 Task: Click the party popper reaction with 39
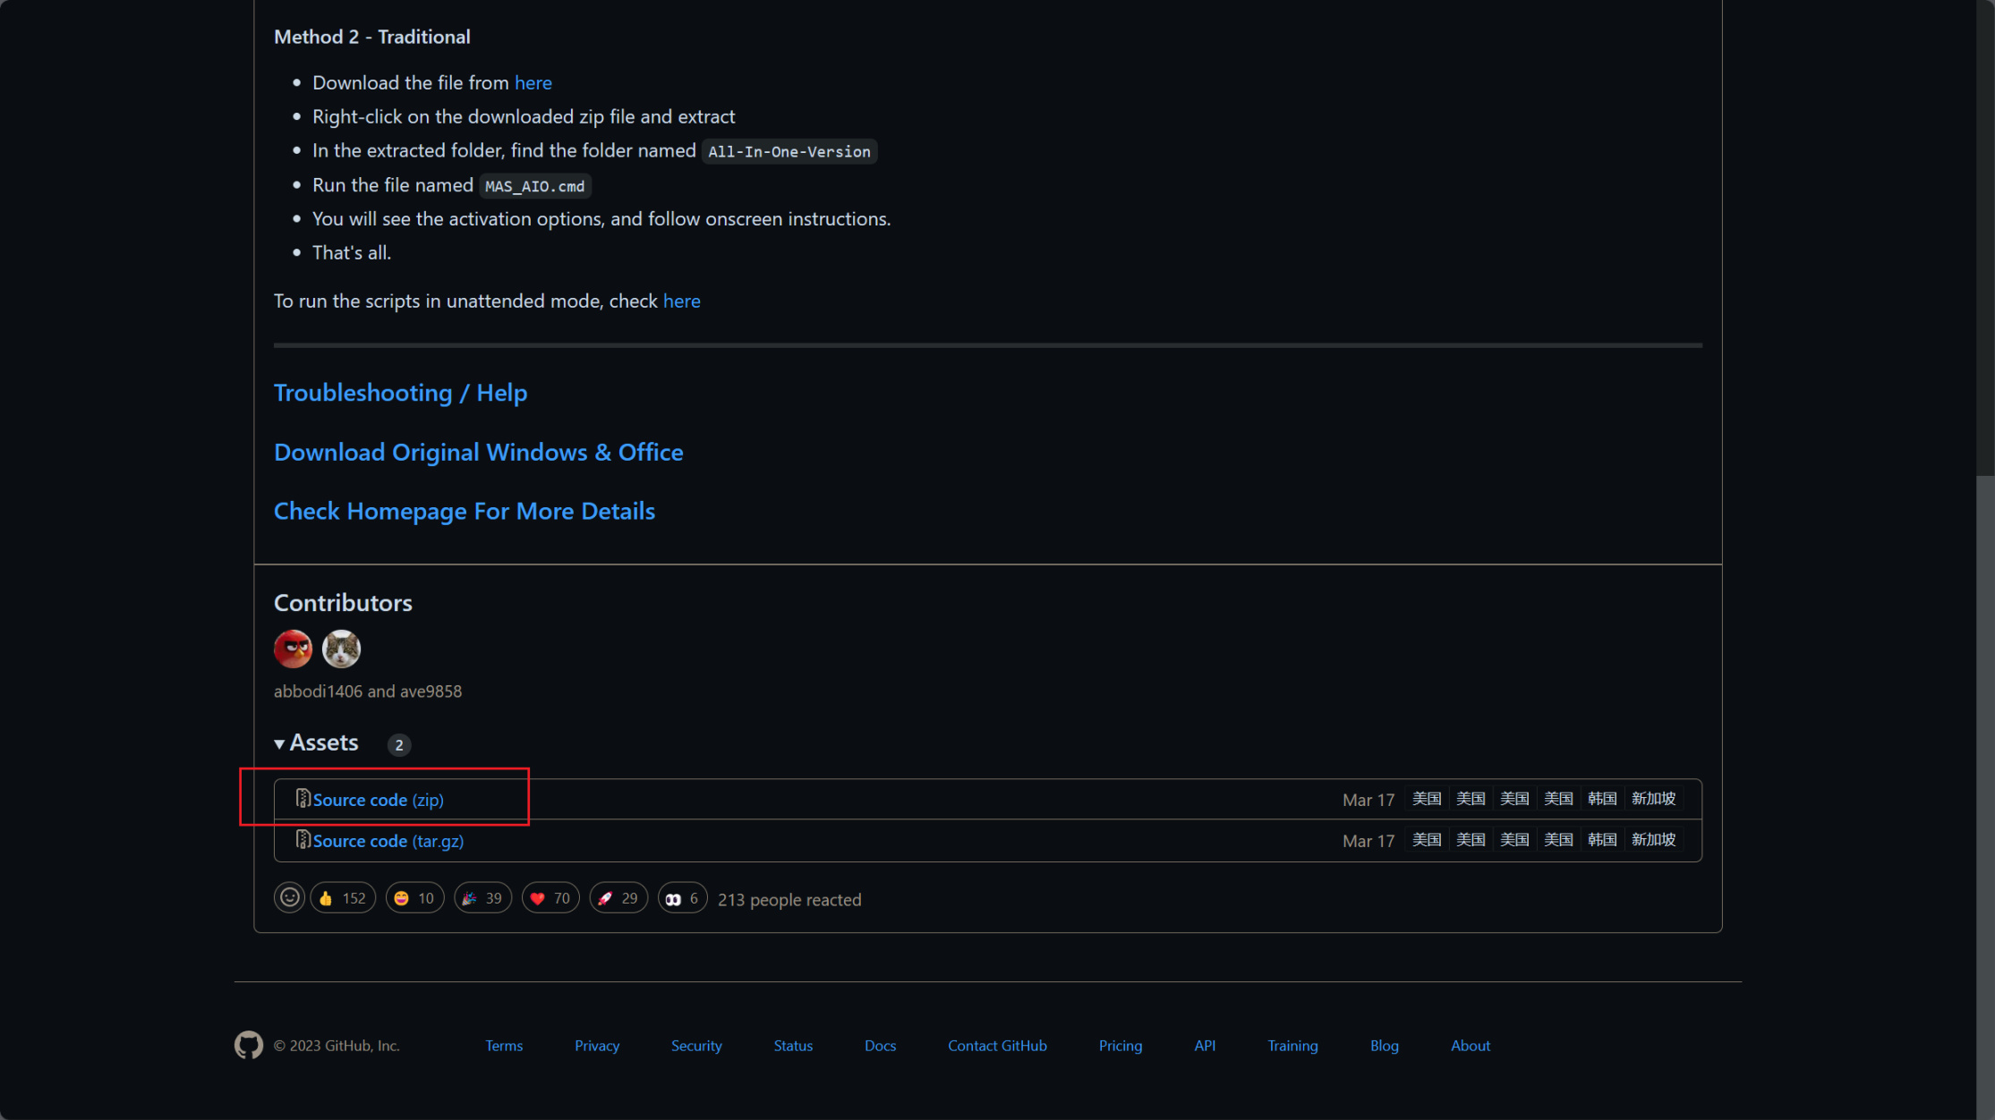(482, 898)
